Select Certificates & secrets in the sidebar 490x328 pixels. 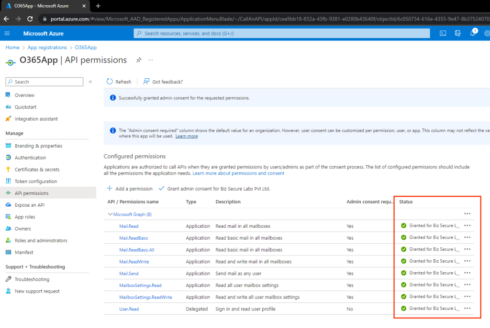(37, 169)
